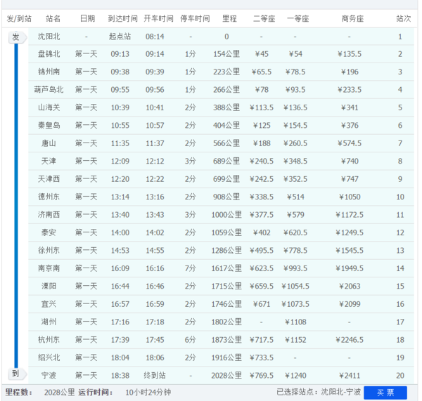The width and height of the screenshot is (422, 401).
Task: Click the 7分 stop time at 南京南
Action: [191, 268]
